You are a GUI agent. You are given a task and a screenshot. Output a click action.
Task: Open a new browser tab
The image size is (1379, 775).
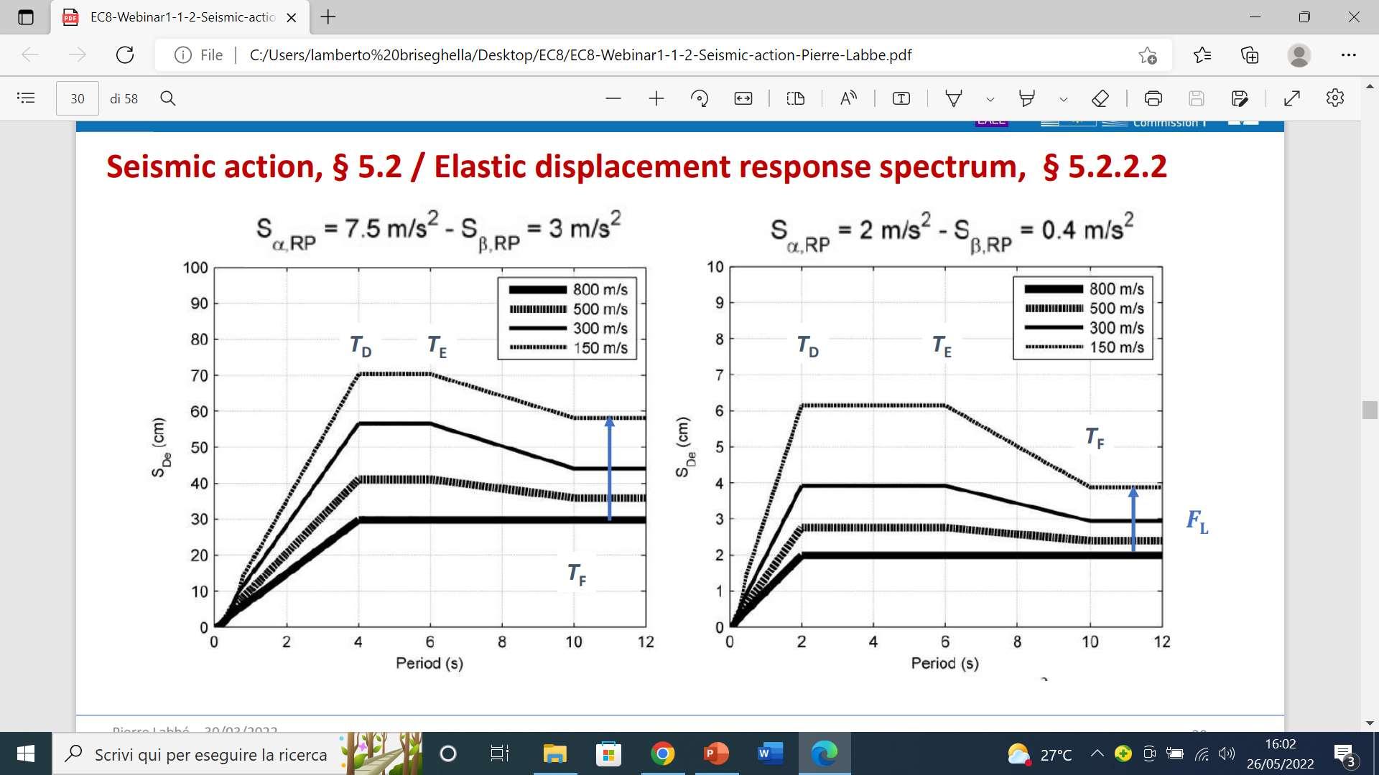[328, 17]
